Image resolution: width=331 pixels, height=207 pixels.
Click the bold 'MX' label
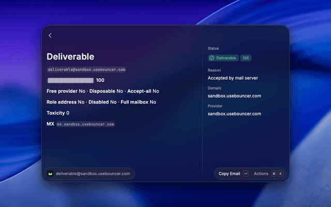click(x=51, y=124)
